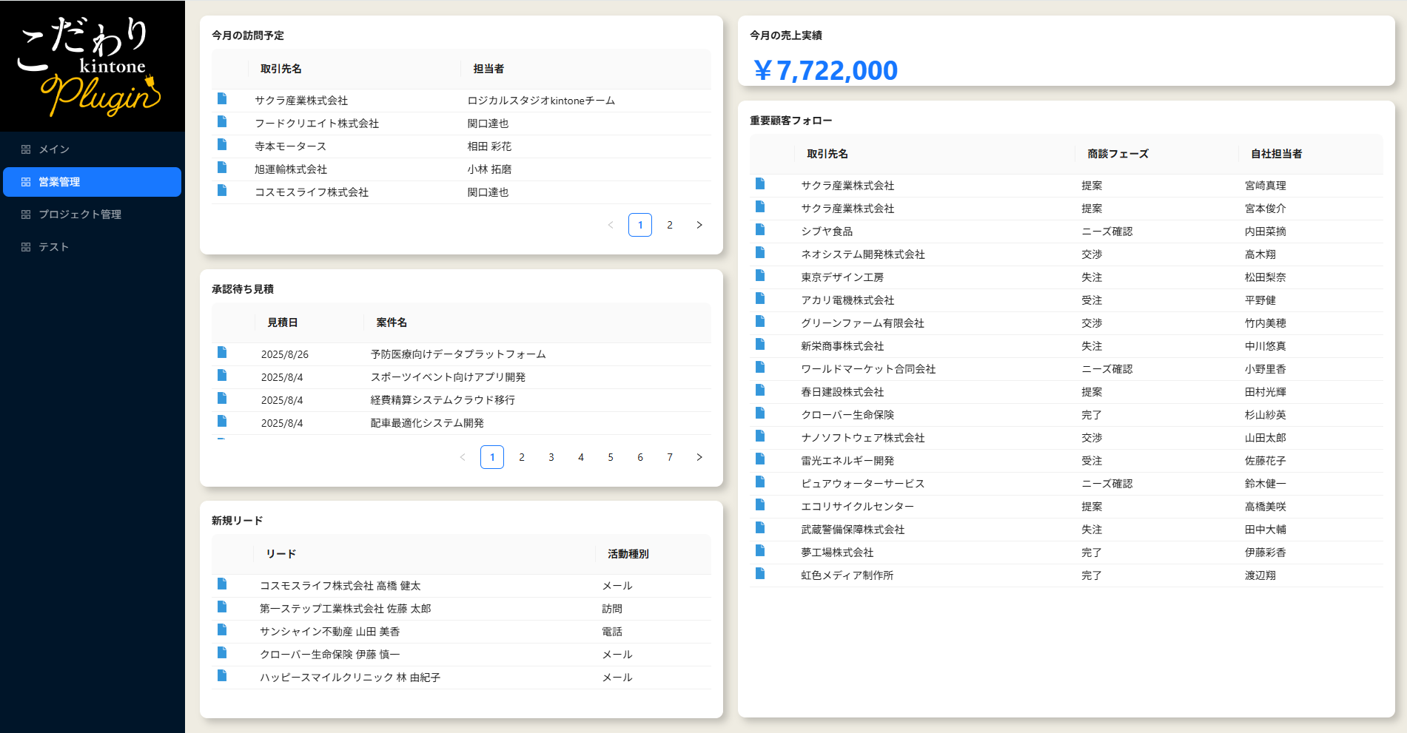Jump to page 7 of pending estimates

[x=670, y=457]
